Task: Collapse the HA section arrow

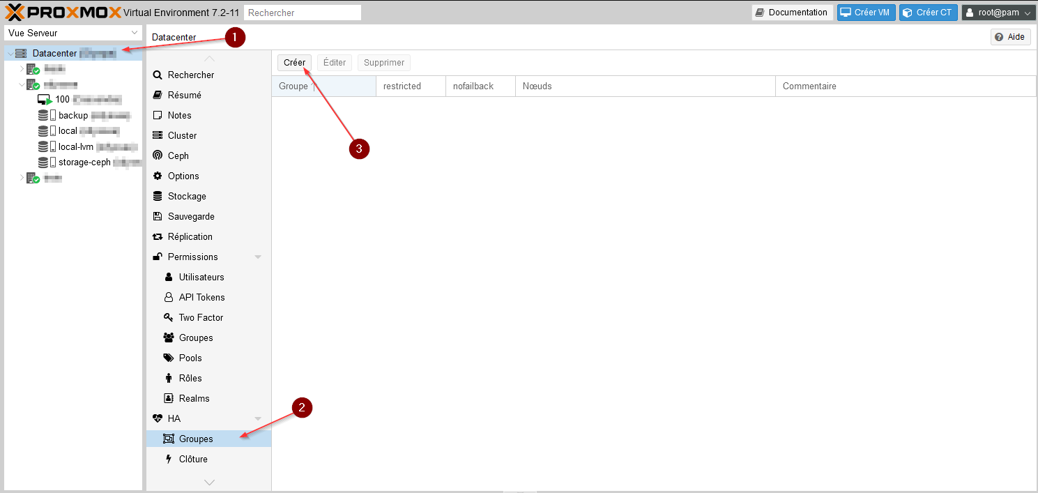Action: point(258,419)
